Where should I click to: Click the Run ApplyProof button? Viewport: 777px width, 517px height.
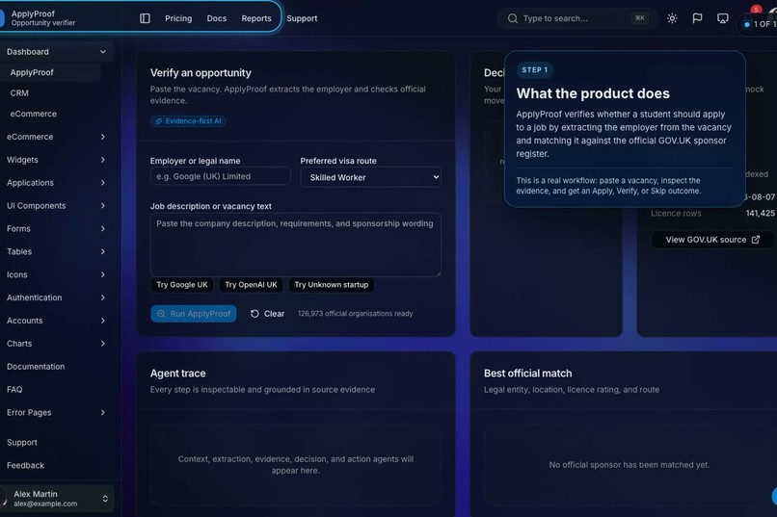[193, 314]
